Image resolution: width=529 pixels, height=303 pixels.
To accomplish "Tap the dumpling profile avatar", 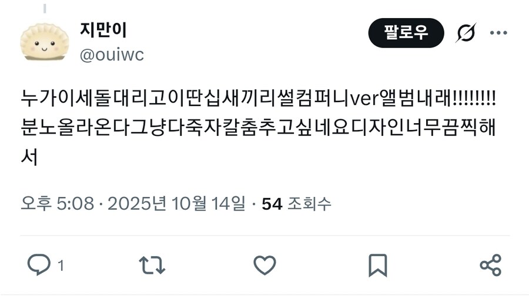I will 44,42.
